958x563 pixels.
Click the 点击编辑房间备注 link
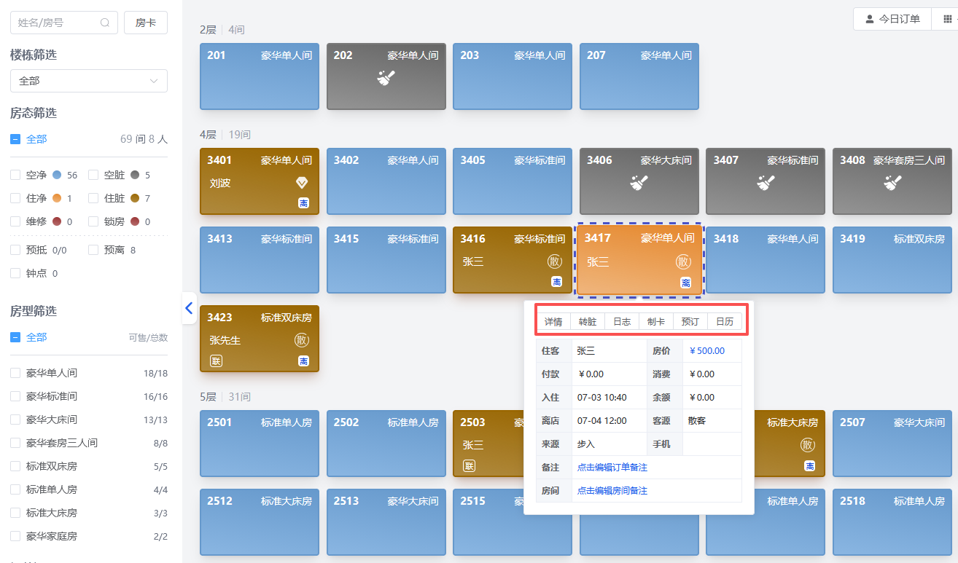pos(612,491)
